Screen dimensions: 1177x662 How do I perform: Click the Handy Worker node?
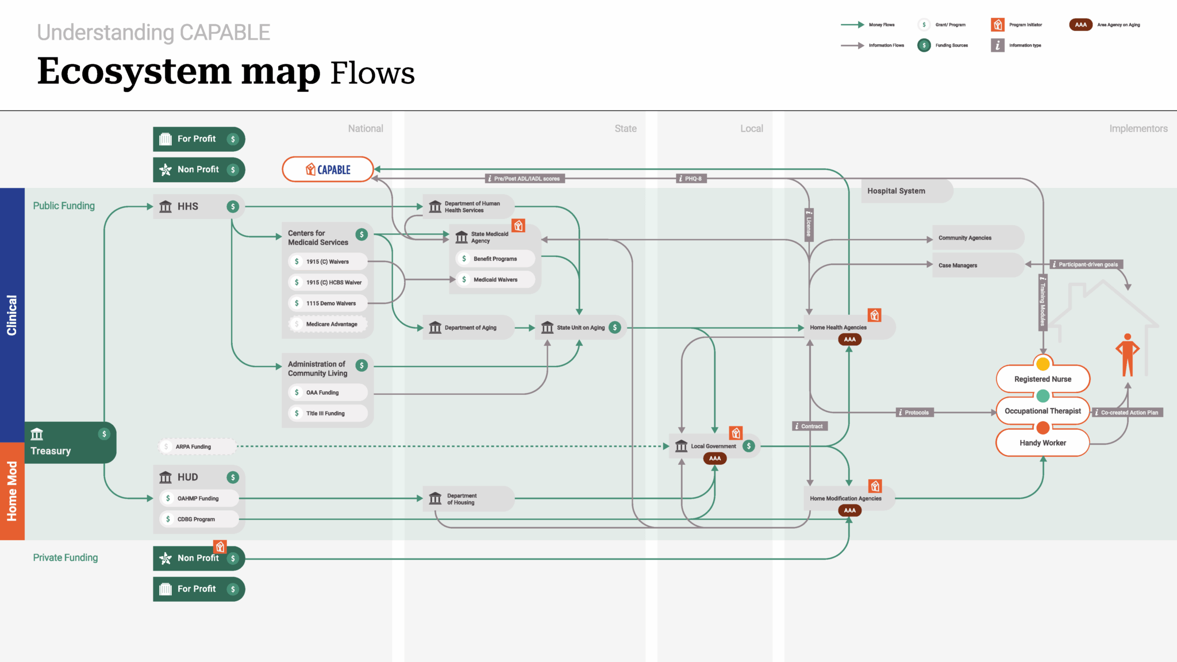(1043, 443)
